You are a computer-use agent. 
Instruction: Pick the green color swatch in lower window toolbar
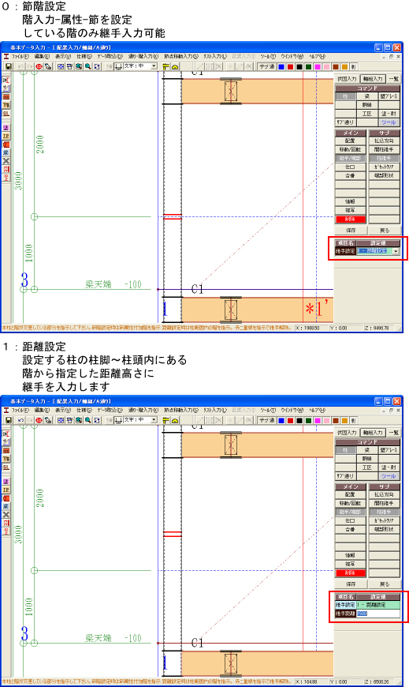(308, 420)
